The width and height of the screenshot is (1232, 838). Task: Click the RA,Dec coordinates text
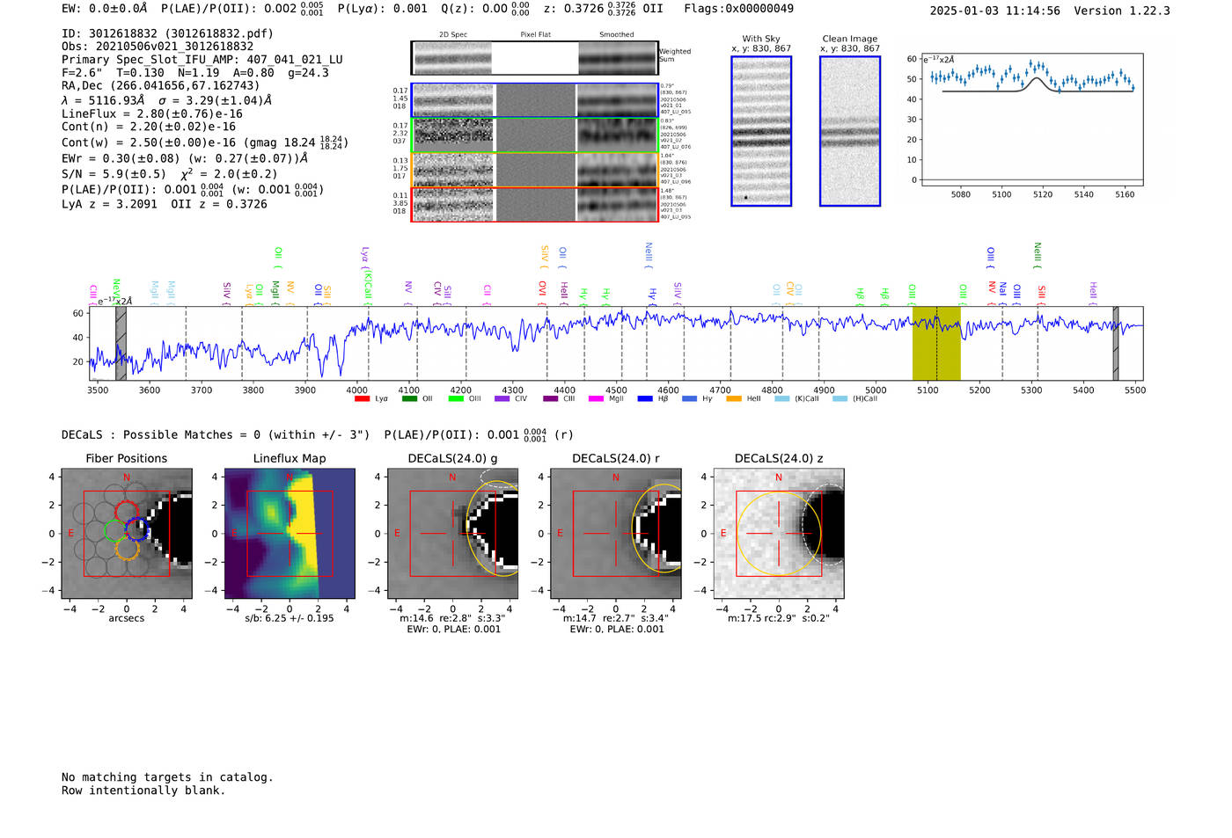coord(161,85)
